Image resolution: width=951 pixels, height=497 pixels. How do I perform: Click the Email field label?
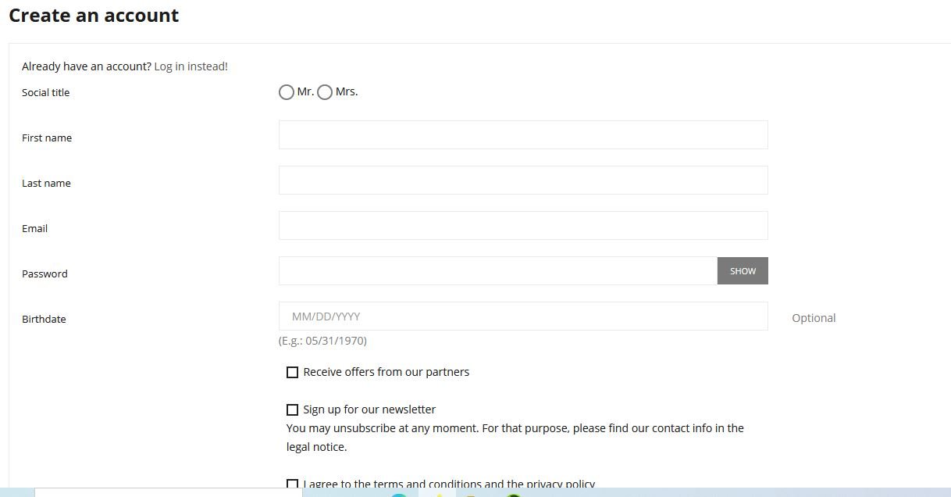tap(34, 228)
